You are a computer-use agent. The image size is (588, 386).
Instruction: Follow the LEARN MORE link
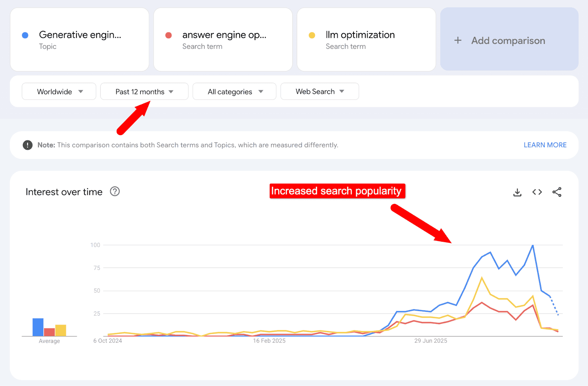(545, 145)
